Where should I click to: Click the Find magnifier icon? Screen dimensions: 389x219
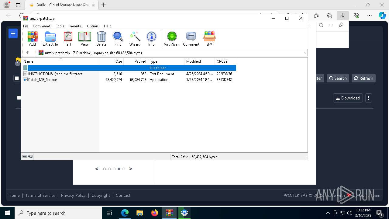118,39
